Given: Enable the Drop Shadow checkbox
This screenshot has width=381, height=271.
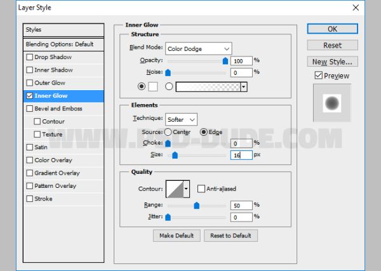Looking at the screenshot, I should click(30, 57).
